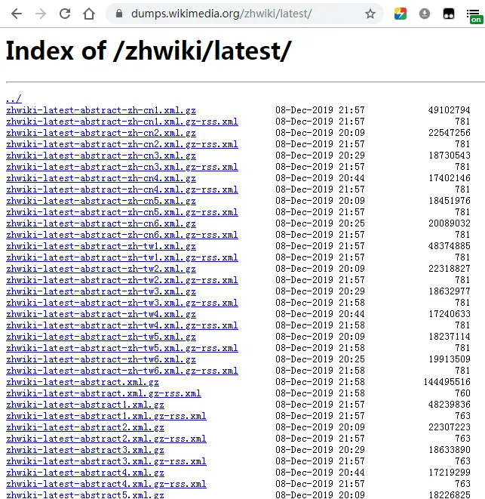Open zhwiki-latest-abstract-zh-cn3.xml.gz-rss.xml link

[x=121, y=167]
